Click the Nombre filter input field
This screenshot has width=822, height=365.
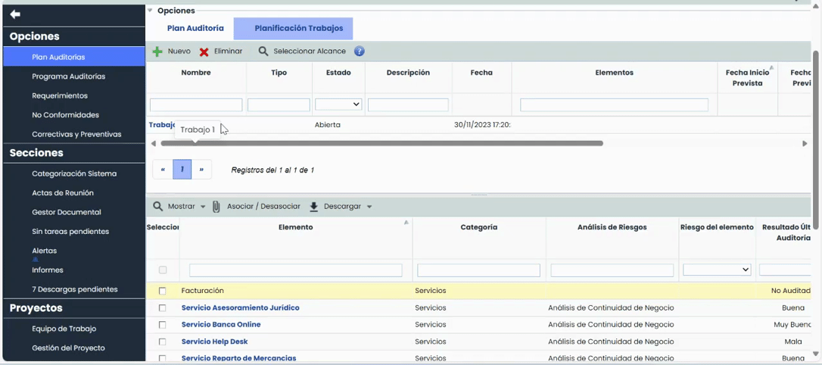tap(196, 105)
